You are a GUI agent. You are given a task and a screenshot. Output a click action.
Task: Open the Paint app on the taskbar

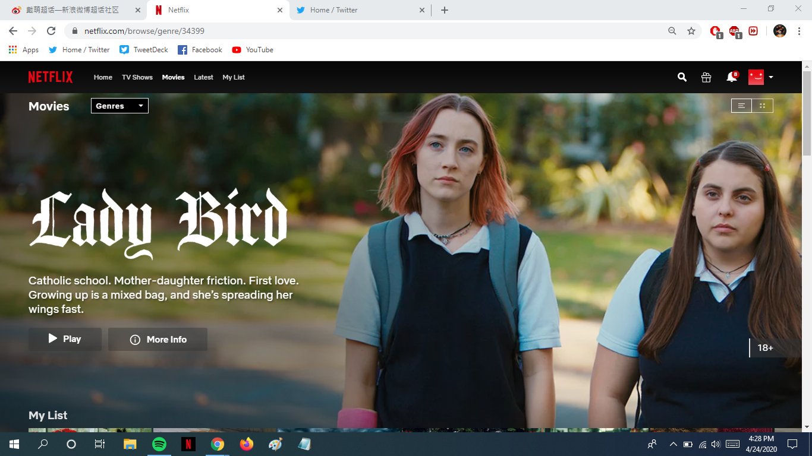tap(275, 444)
